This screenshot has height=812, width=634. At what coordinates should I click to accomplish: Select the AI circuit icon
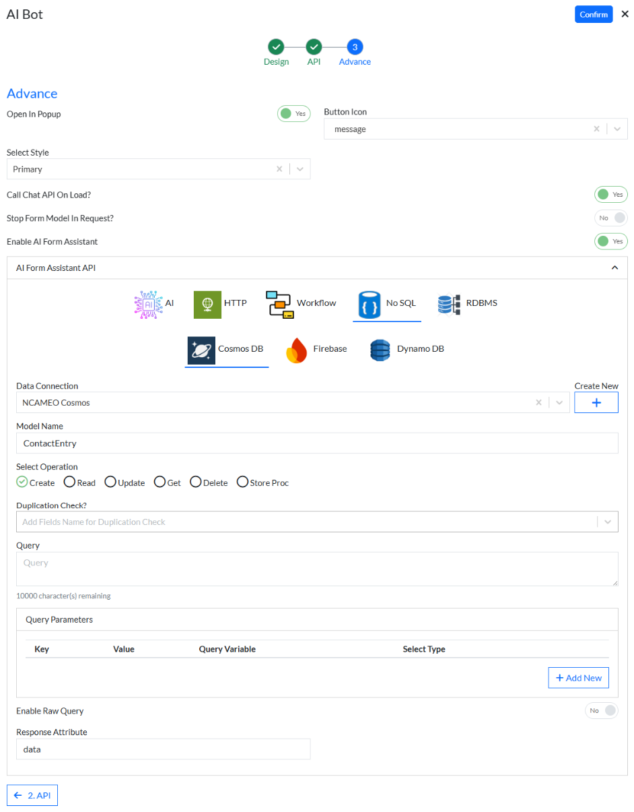(x=148, y=304)
